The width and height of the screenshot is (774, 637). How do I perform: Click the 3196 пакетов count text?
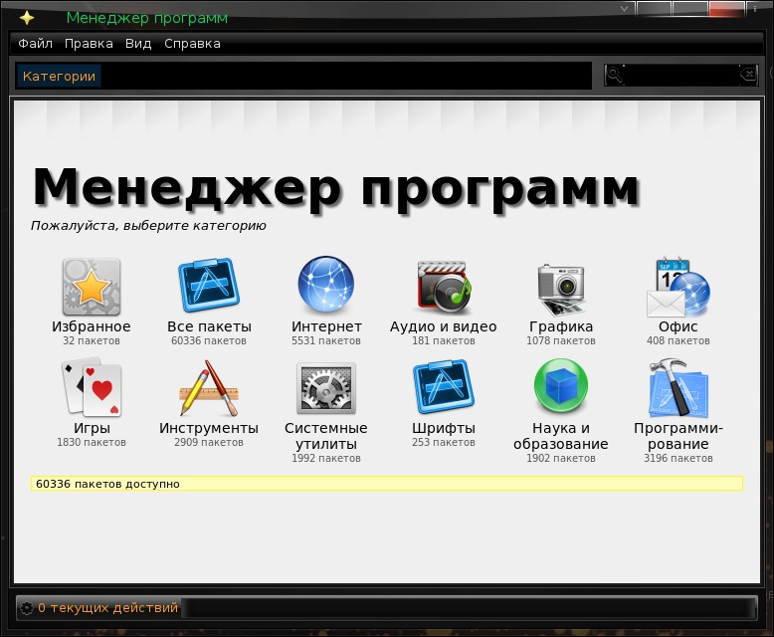678,458
